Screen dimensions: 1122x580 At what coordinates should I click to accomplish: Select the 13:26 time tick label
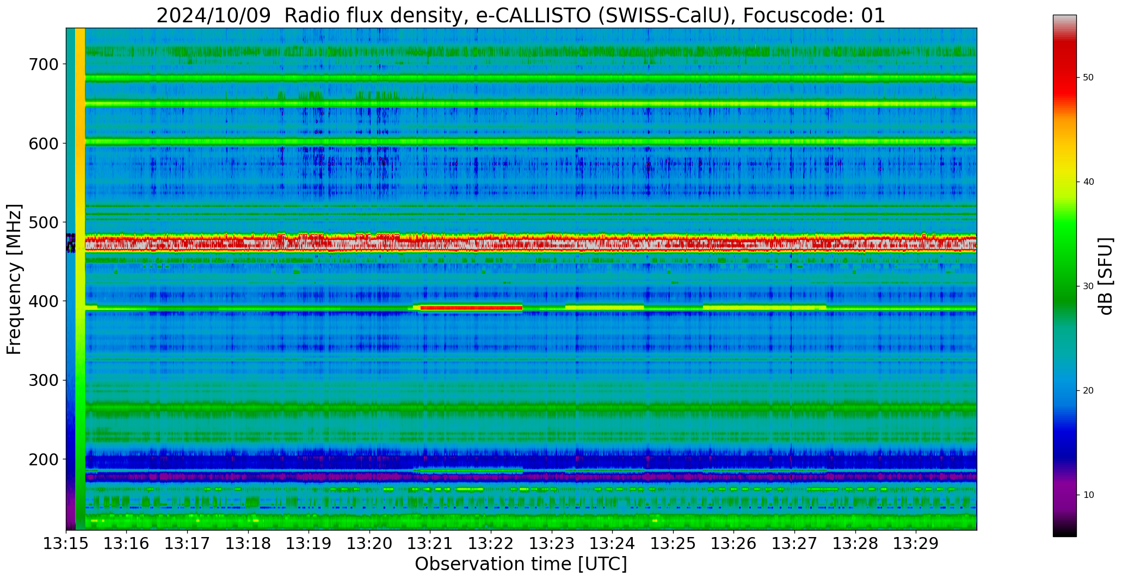[x=734, y=543]
